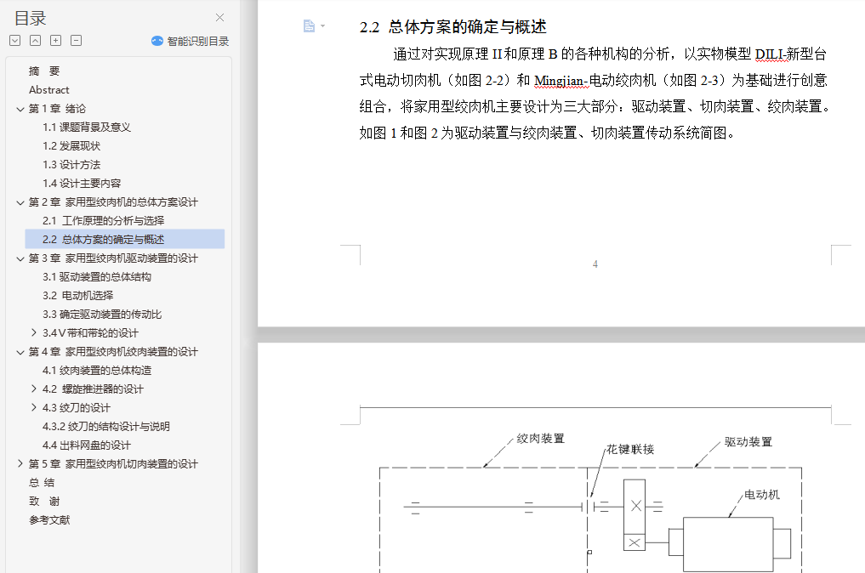Select 第 5 章 家用型绞肉机切肉装置的设计

tap(113, 464)
